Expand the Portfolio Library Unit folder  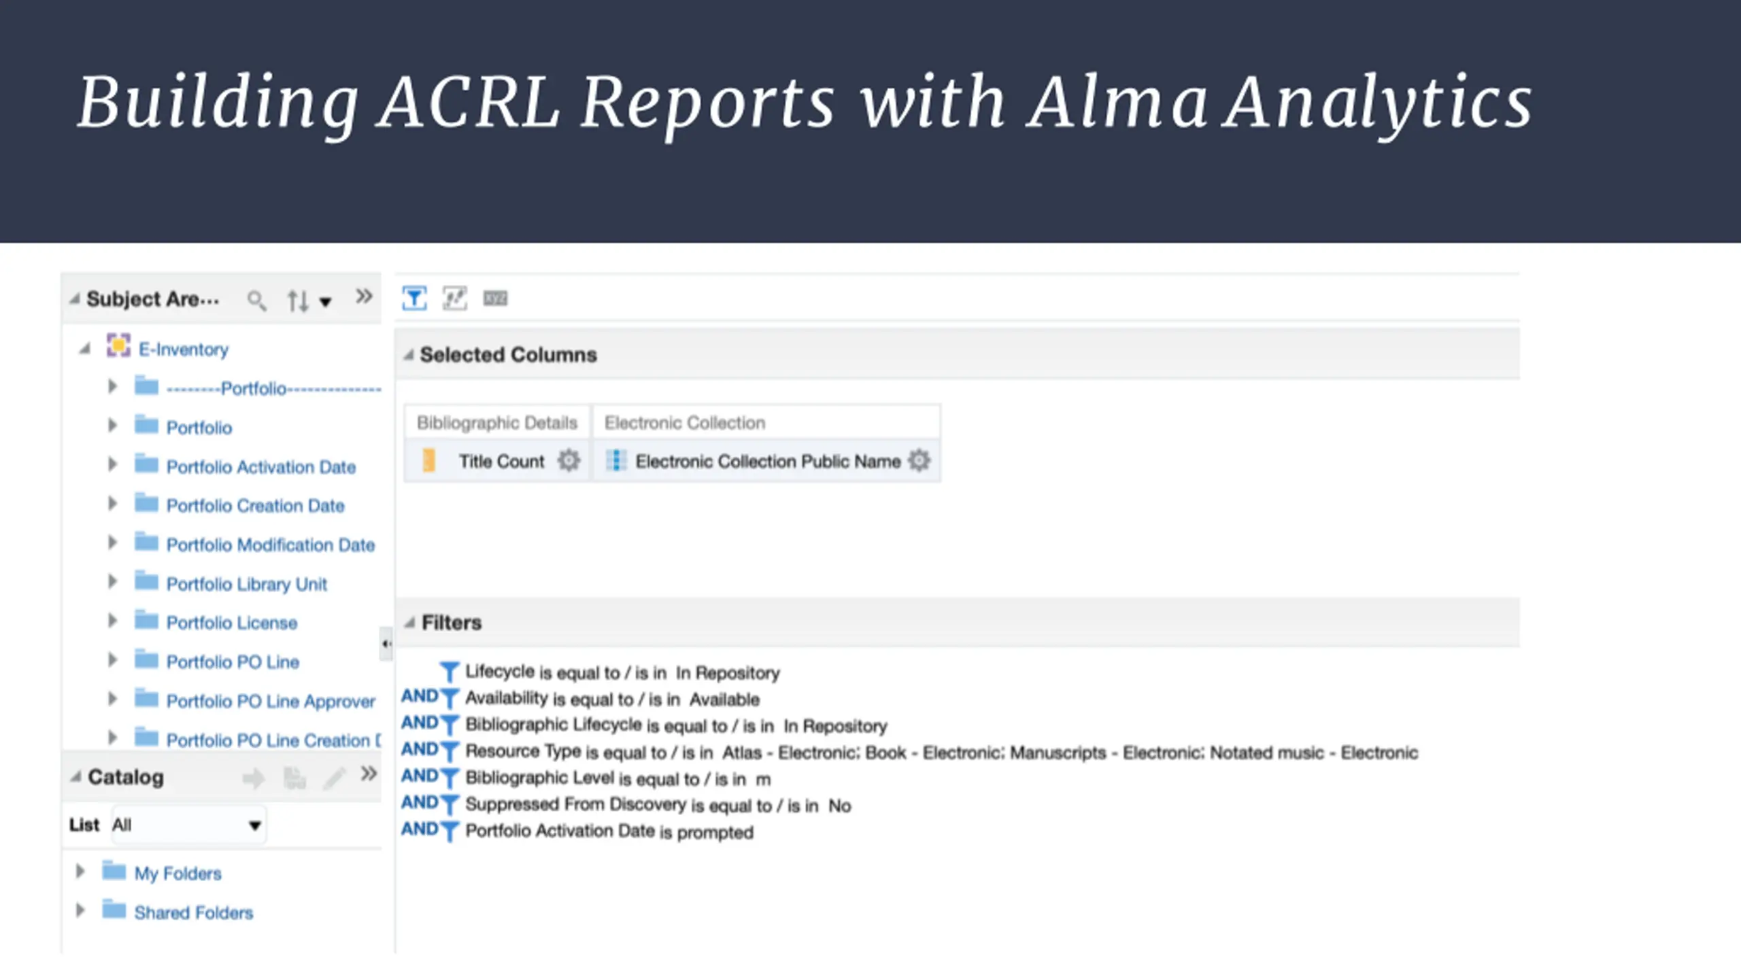112,582
